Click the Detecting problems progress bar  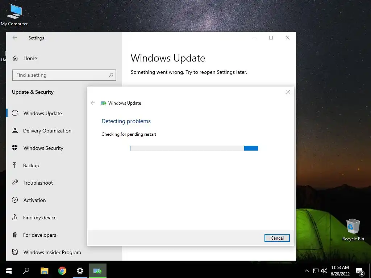[x=194, y=148]
